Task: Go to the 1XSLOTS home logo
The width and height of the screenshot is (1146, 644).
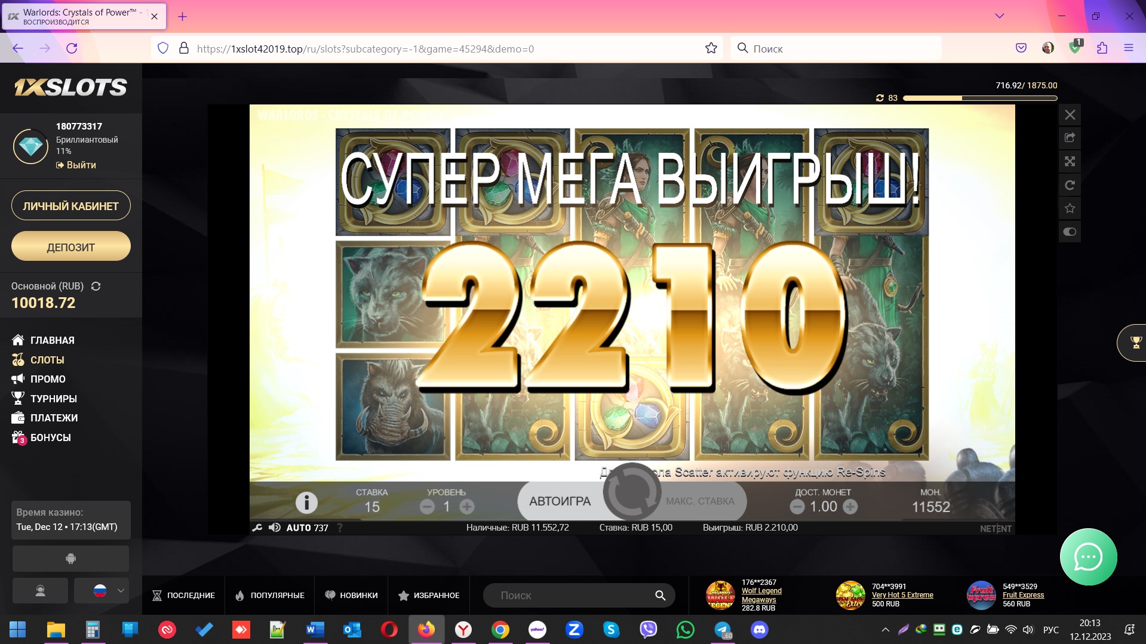Action: (x=70, y=88)
